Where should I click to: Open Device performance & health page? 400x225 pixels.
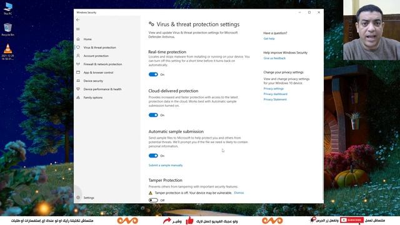(x=102, y=89)
